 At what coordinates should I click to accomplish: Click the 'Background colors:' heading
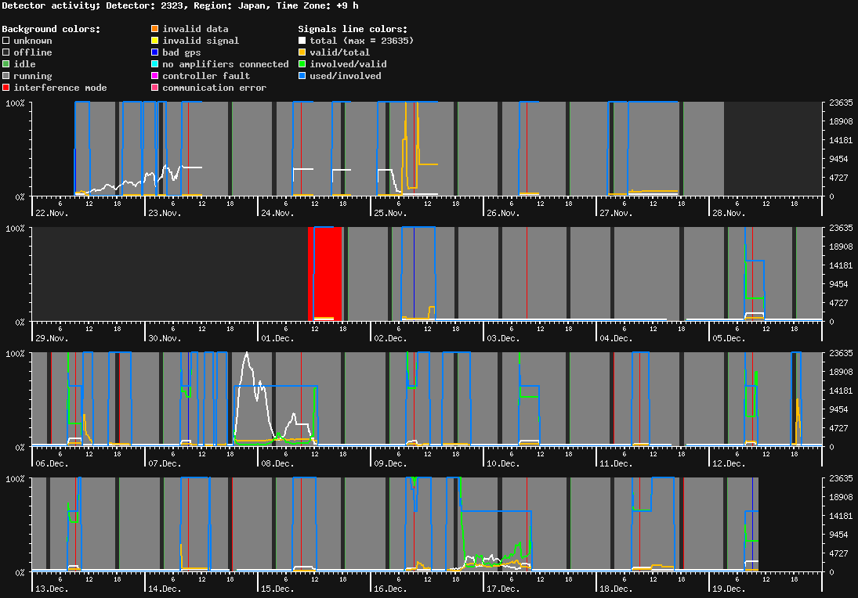(x=51, y=29)
